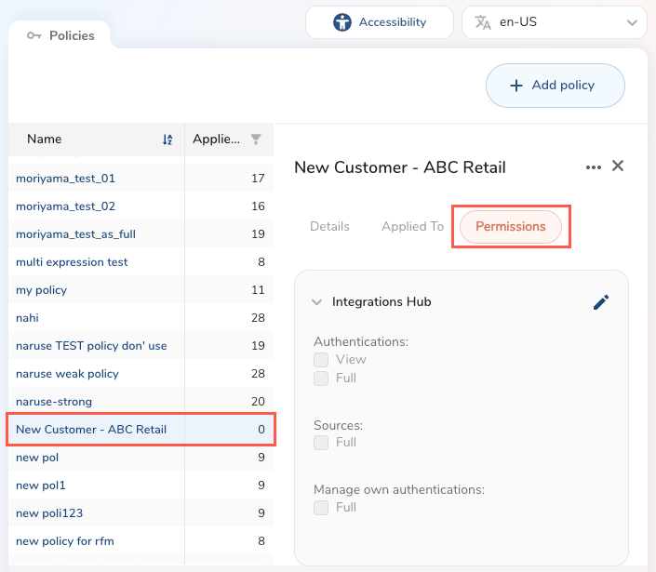Screen dimensions: 656x572
Task: Click the filter icon in Applied column
Action: [x=256, y=140]
